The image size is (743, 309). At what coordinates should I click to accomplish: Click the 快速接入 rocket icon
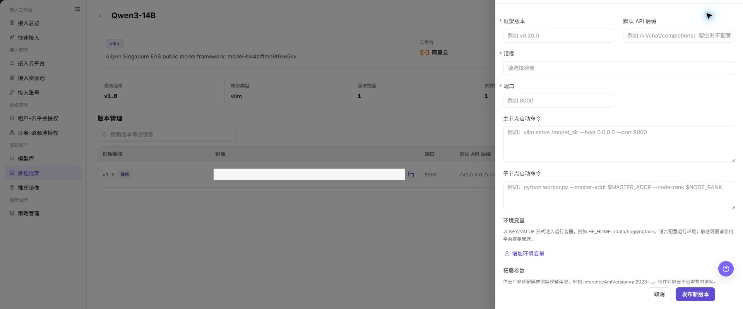click(12, 38)
